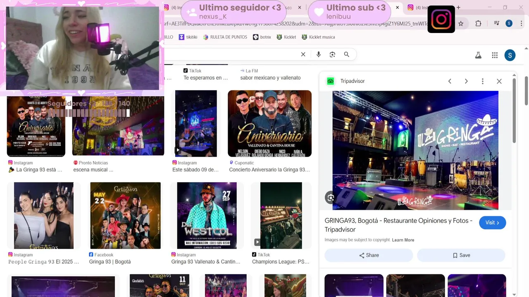This screenshot has height=297, width=529.
Task: Open a new browser tab
Action: click(458, 7)
